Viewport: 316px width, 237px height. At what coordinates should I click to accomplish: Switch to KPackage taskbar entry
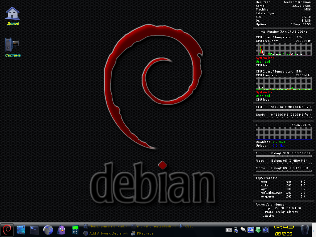(x=142, y=233)
